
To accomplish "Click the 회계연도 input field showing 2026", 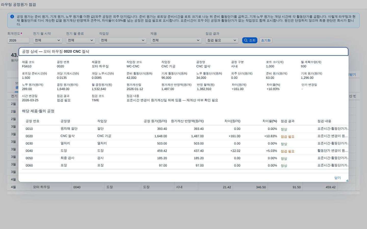I will click(18, 40).
